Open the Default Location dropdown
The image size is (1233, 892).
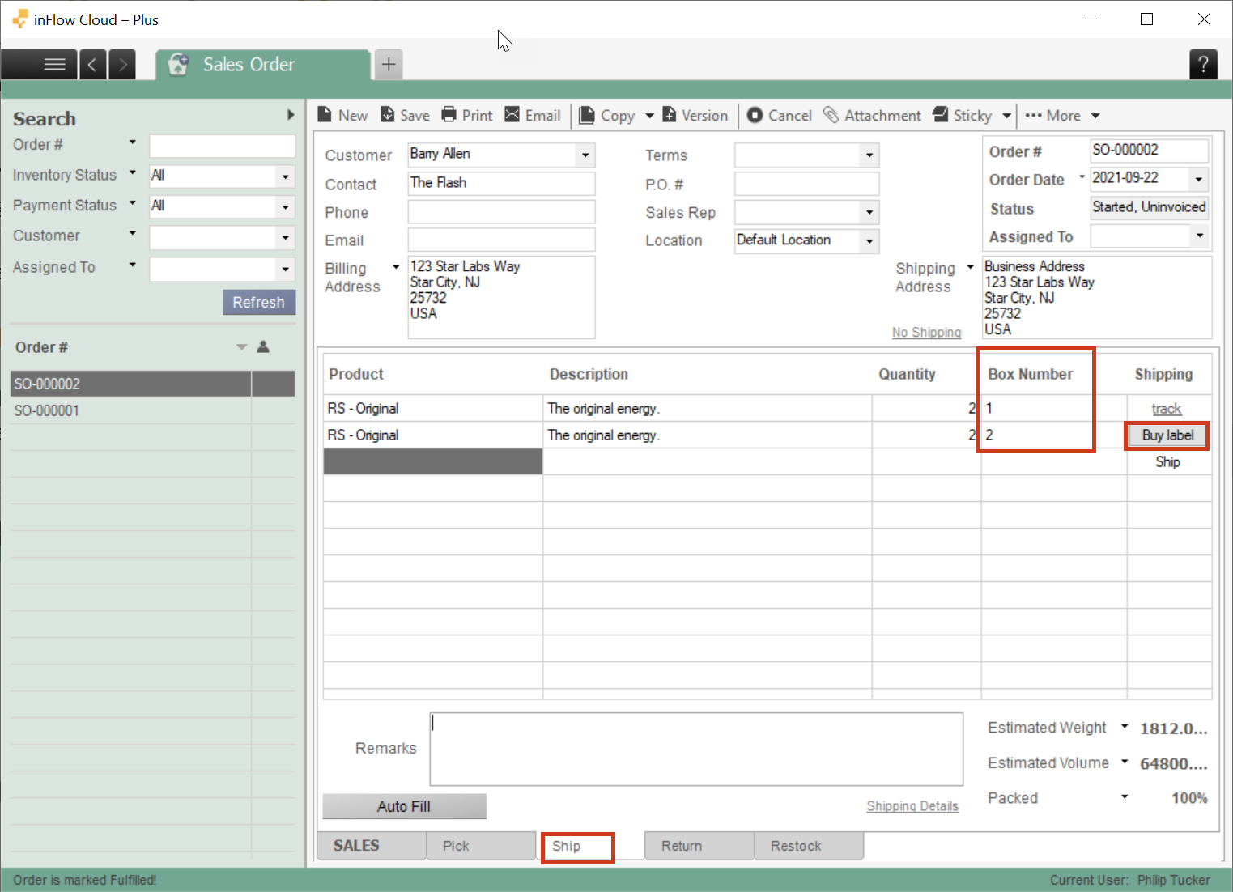(x=869, y=240)
